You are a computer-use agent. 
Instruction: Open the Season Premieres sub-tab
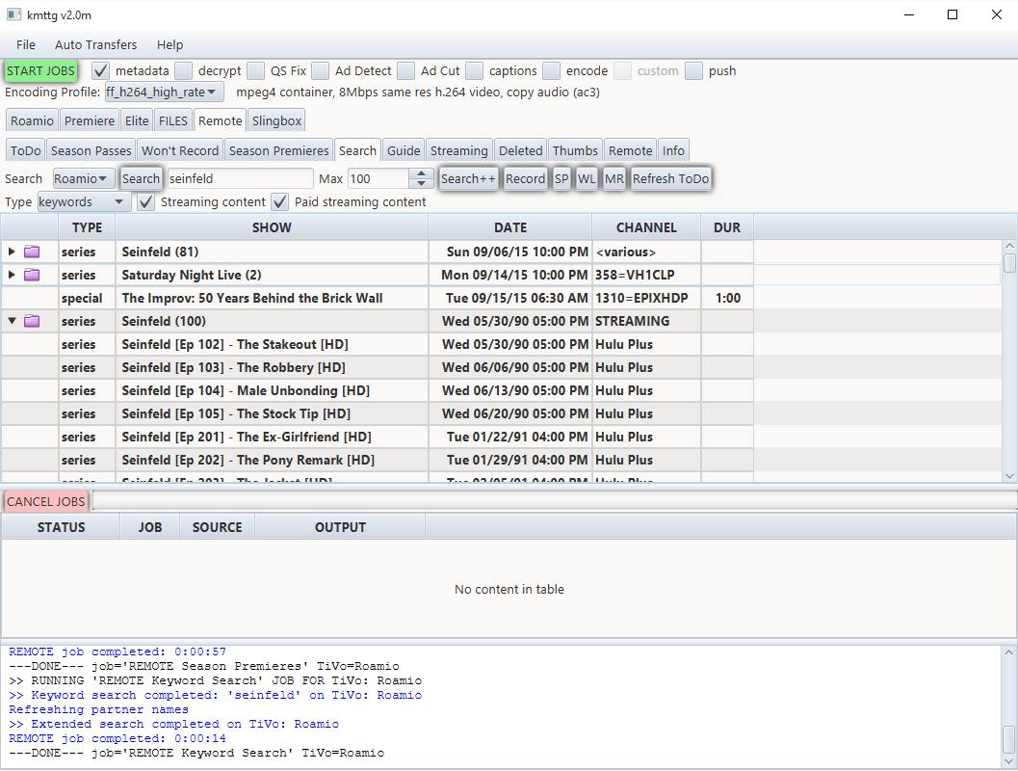coord(279,150)
